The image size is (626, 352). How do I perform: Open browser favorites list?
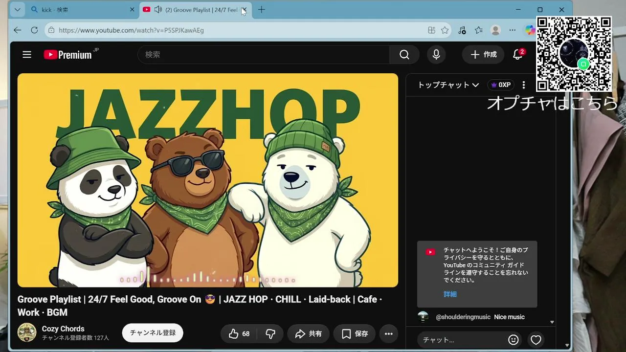point(479,30)
